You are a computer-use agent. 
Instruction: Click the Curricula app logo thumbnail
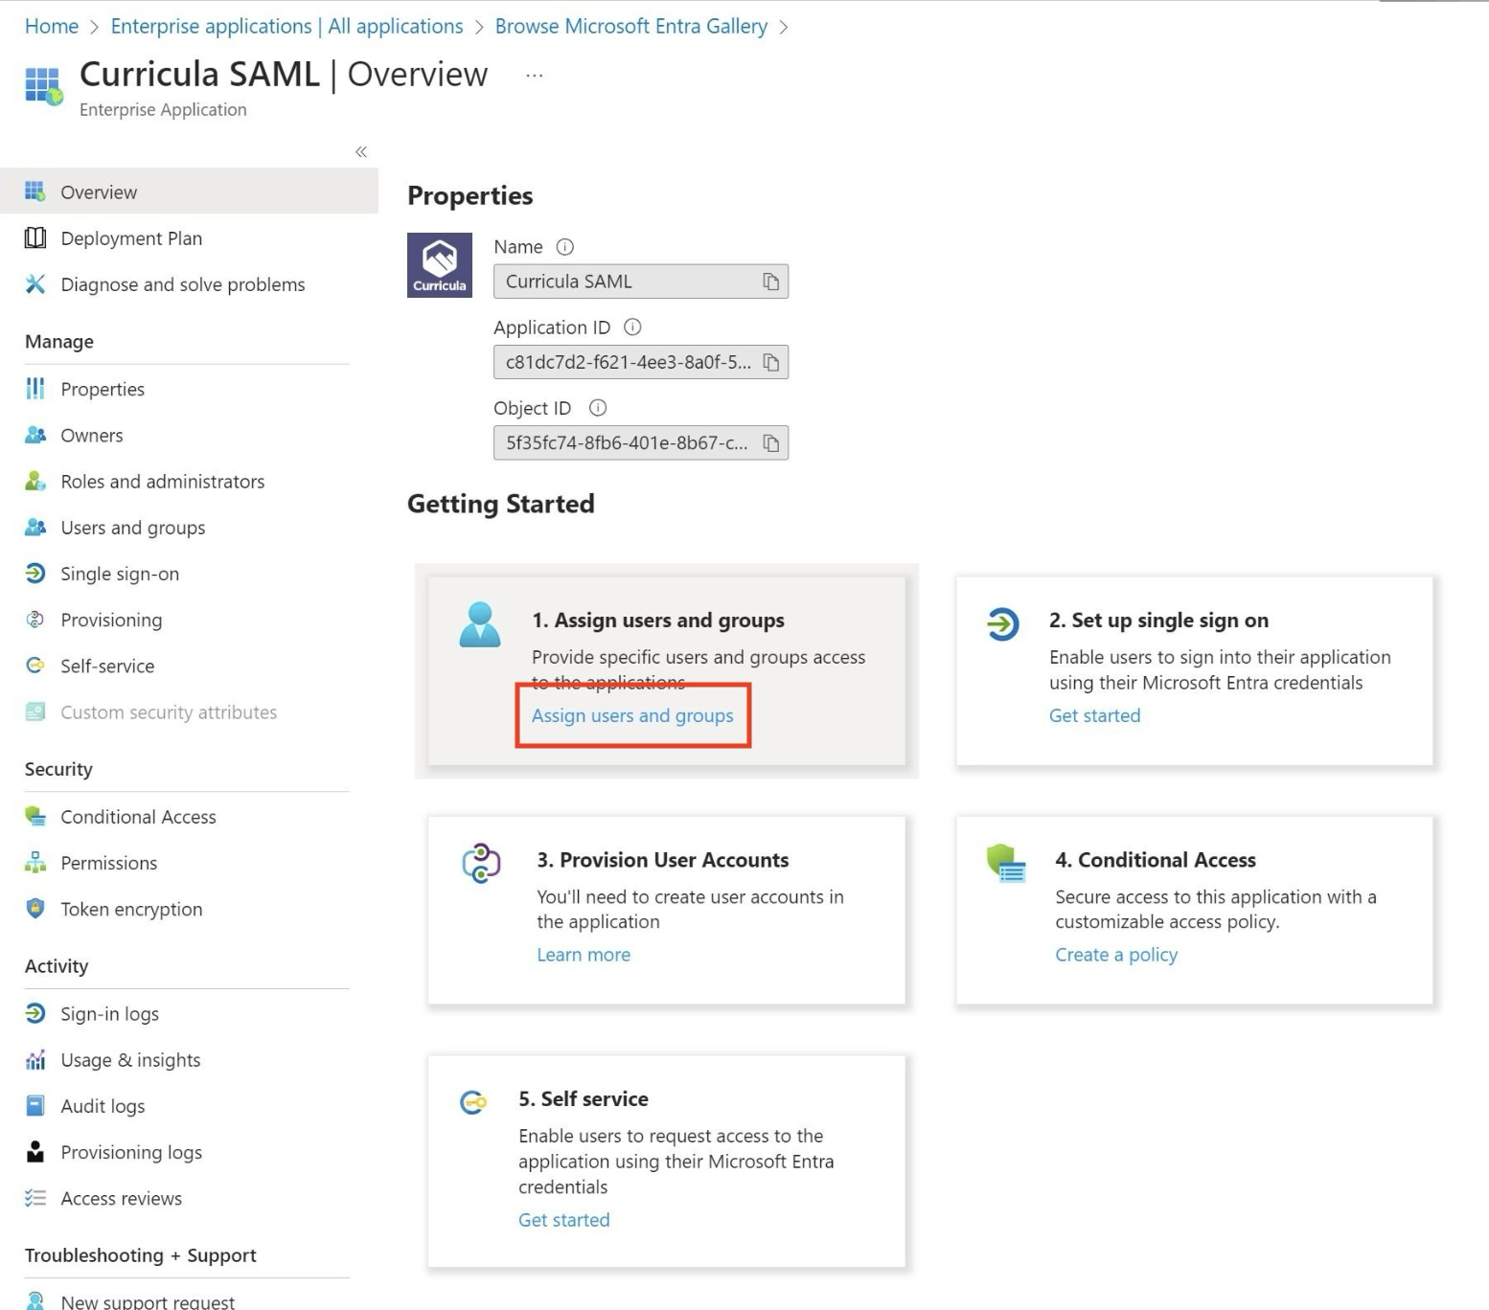(440, 265)
